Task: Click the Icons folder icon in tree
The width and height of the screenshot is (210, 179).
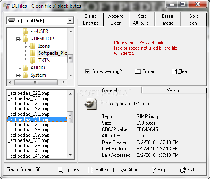Action: (33, 46)
